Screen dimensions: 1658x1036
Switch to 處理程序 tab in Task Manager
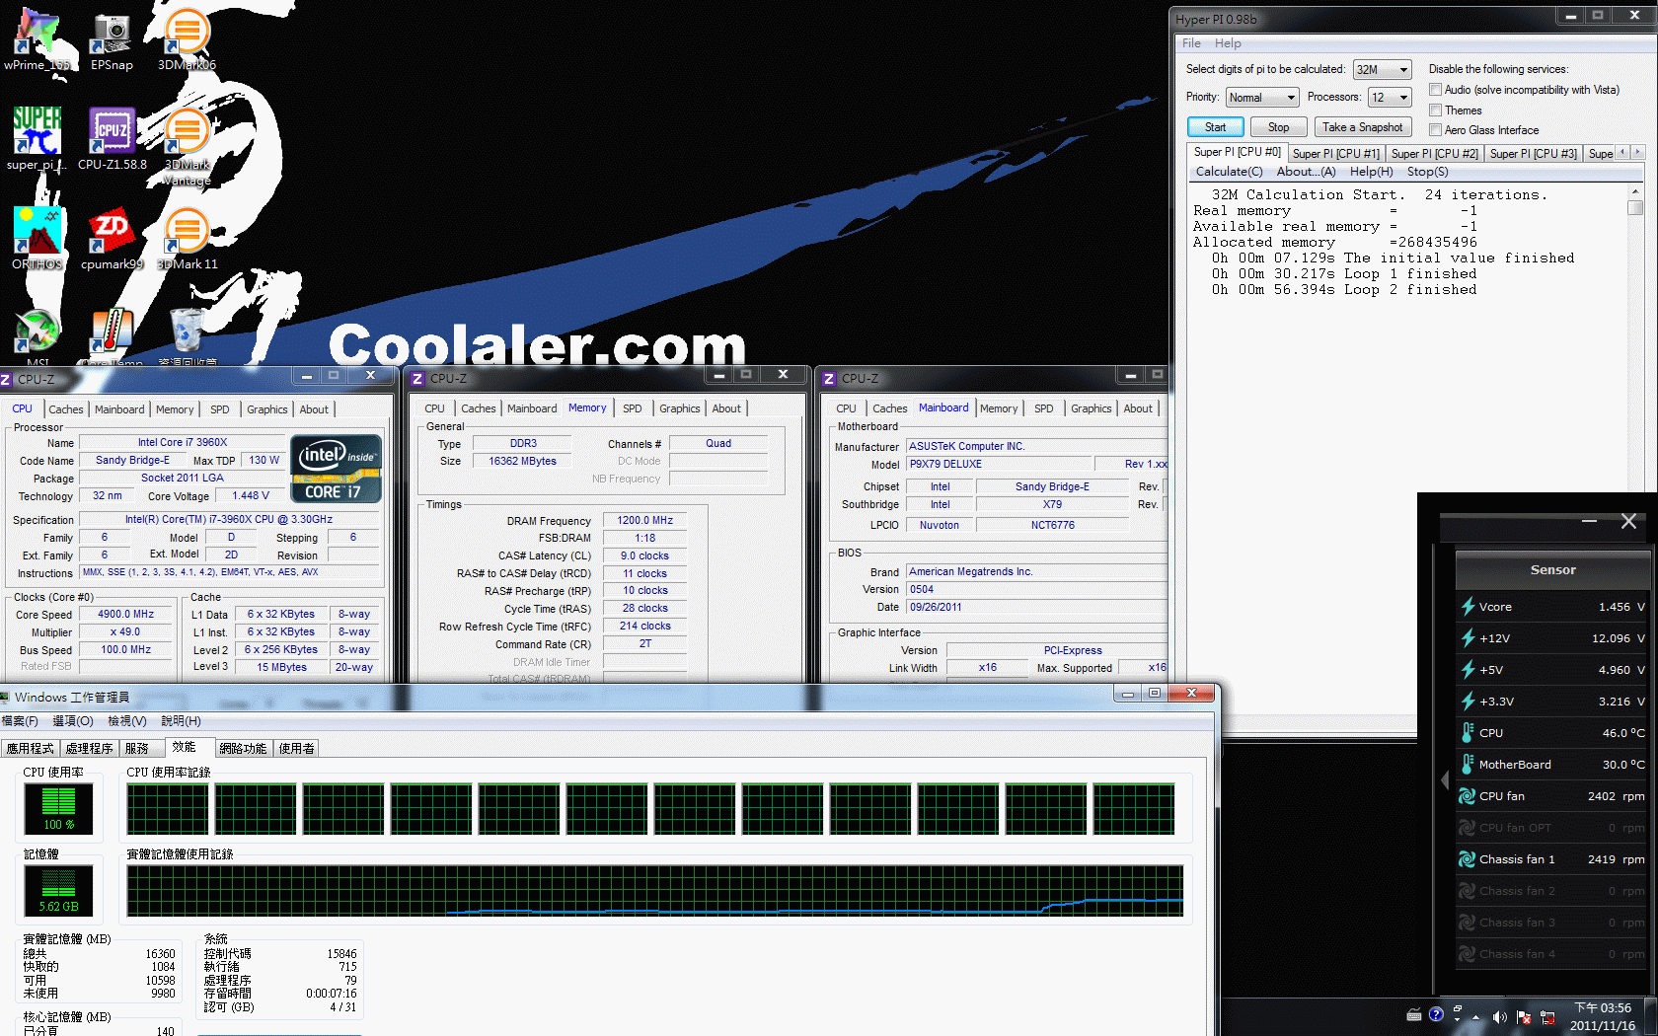point(89,749)
